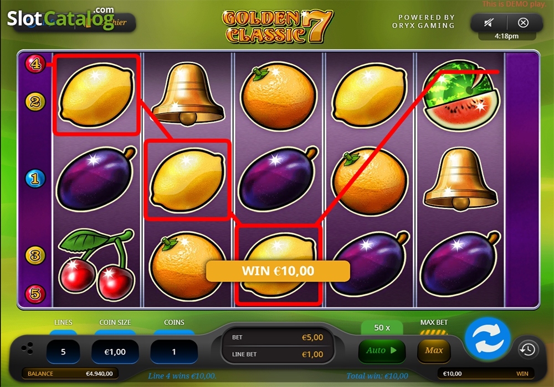Select payline number 1 indicator
The image size is (554, 387).
click(35, 179)
